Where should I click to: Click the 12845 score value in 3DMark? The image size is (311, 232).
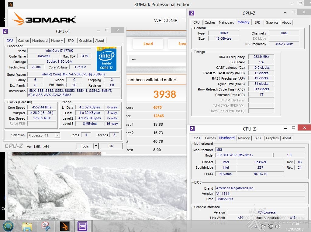click(x=158, y=116)
